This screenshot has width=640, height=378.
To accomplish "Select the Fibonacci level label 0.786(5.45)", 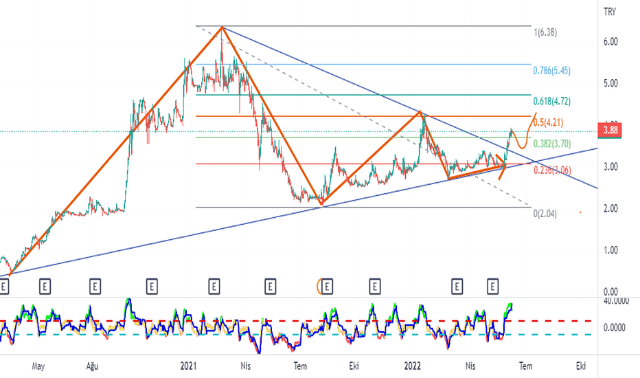I will pos(551,71).
